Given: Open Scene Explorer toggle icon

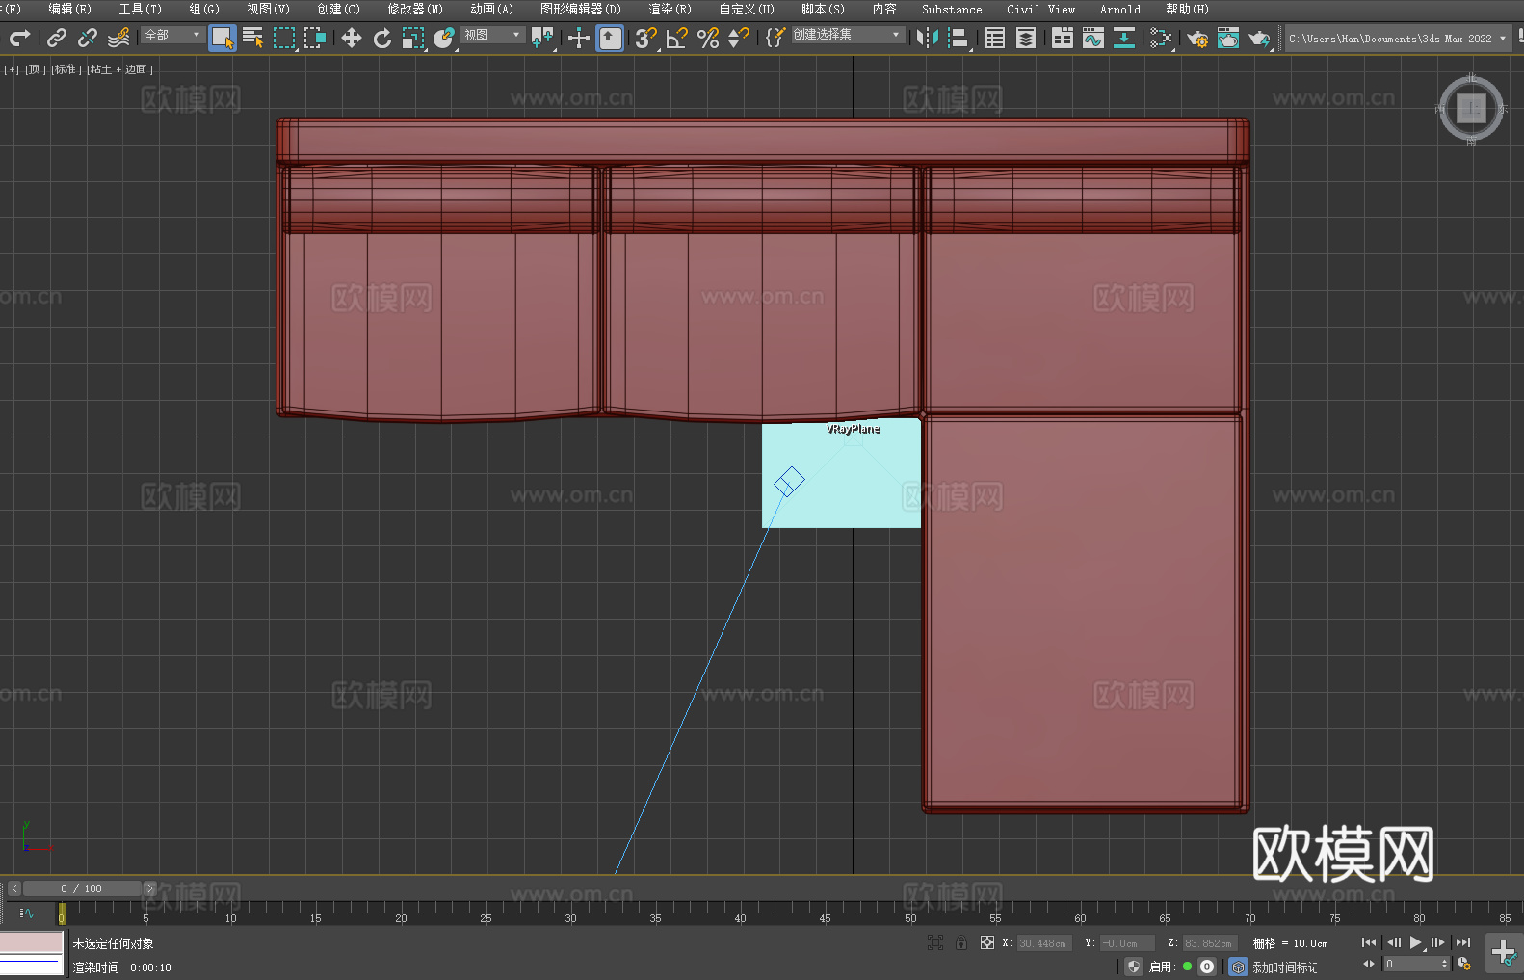Looking at the screenshot, I should coord(995,38).
